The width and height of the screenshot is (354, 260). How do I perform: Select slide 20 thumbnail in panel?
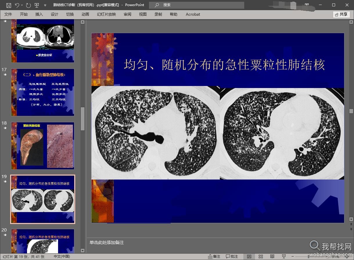[x=43, y=241]
